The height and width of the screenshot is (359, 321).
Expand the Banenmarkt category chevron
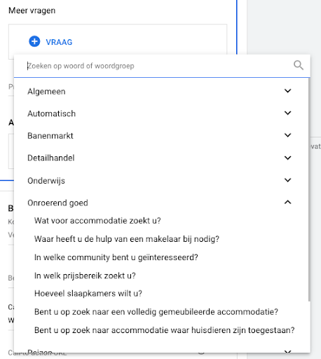tap(288, 135)
